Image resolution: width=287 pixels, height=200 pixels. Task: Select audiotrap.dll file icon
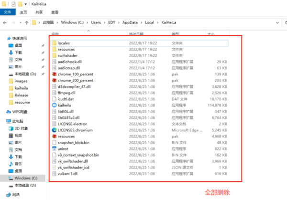54,68
